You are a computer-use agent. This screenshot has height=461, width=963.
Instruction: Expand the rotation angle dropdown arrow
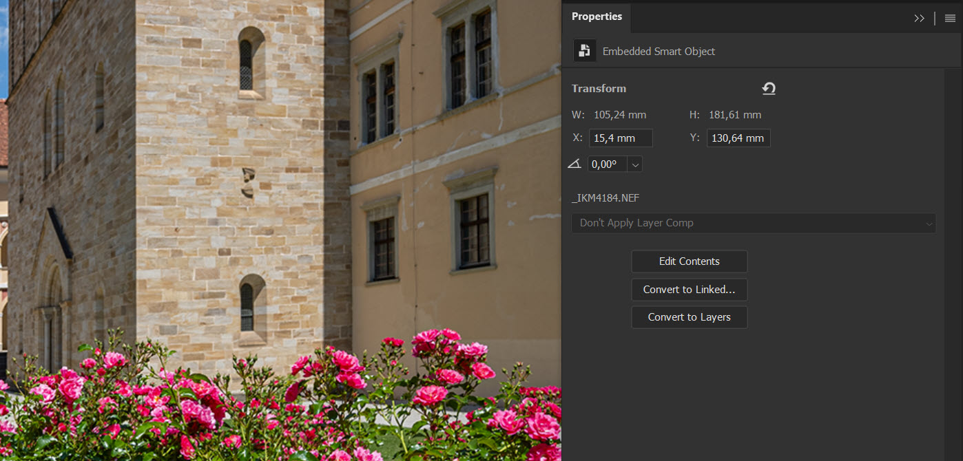635,164
